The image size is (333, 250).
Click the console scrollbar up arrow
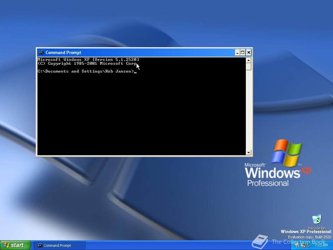[x=248, y=60]
